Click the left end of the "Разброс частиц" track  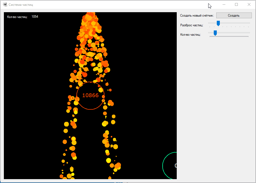(209, 23)
